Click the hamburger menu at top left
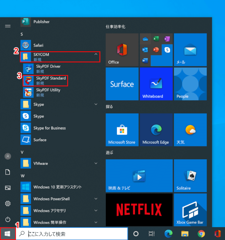Screen dimensions: 225x240 pos(8,26)
